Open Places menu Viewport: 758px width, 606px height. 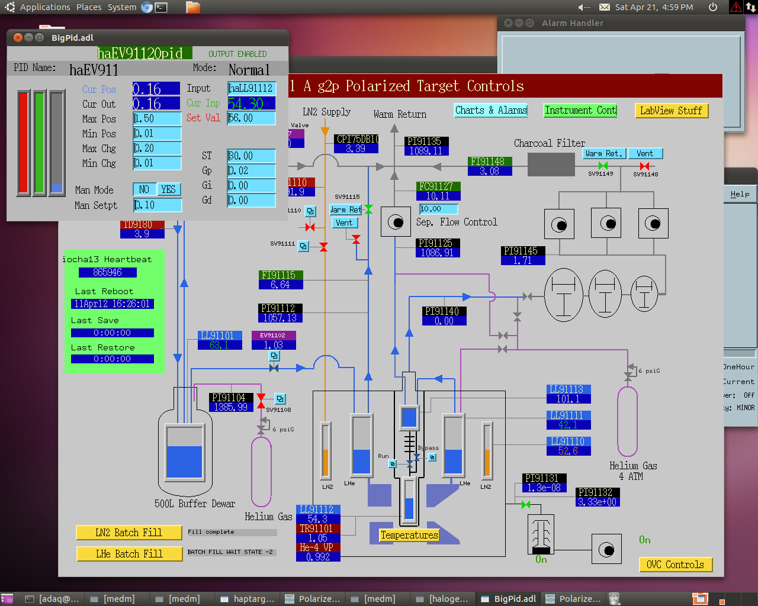click(89, 7)
